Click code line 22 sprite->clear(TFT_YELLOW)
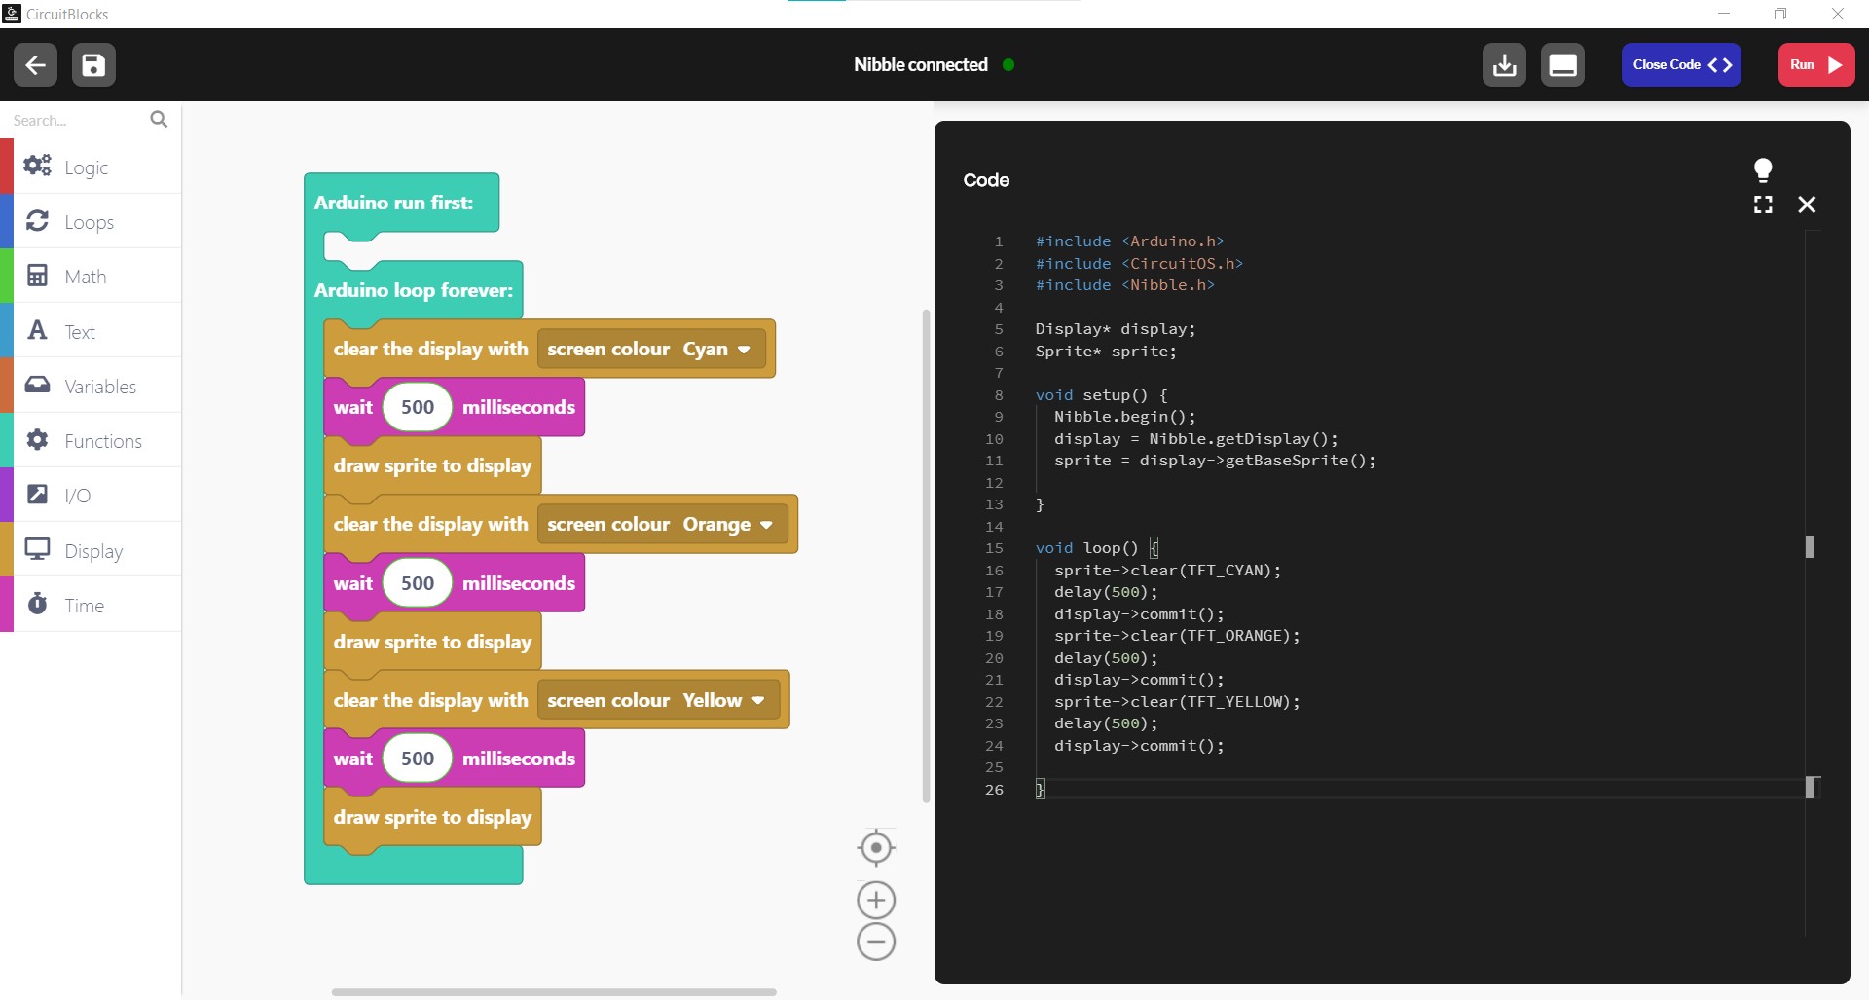 pyautogui.click(x=1177, y=702)
